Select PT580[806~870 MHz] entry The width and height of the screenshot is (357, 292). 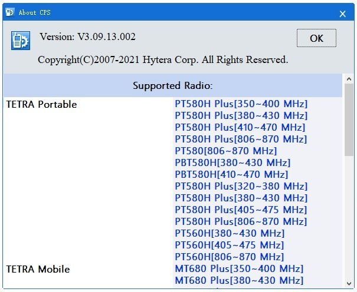click(225, 151)
